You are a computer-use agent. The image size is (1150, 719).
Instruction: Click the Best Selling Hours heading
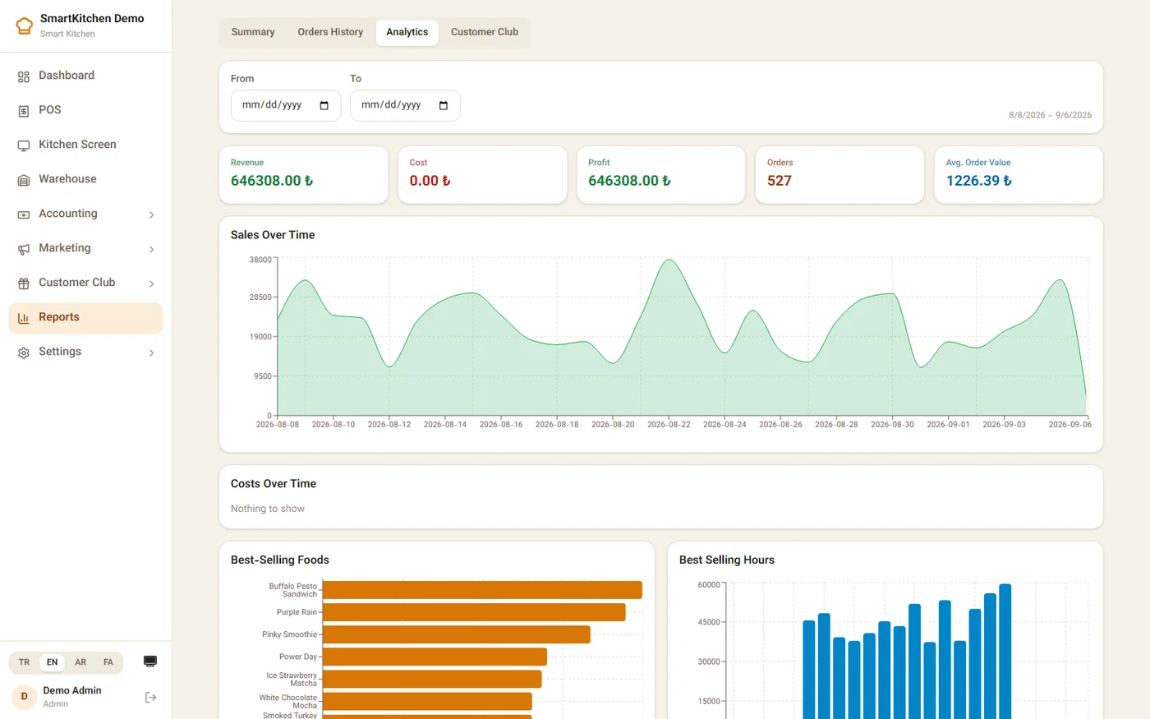tap(727, 560)
